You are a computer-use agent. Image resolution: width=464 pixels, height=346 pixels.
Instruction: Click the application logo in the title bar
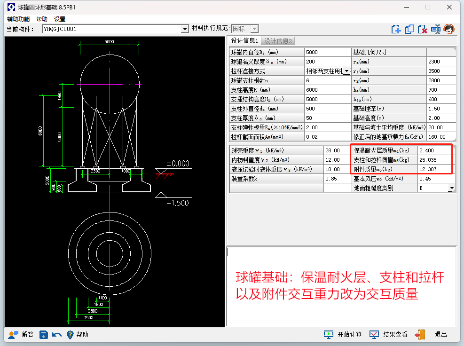pos(11,7)
